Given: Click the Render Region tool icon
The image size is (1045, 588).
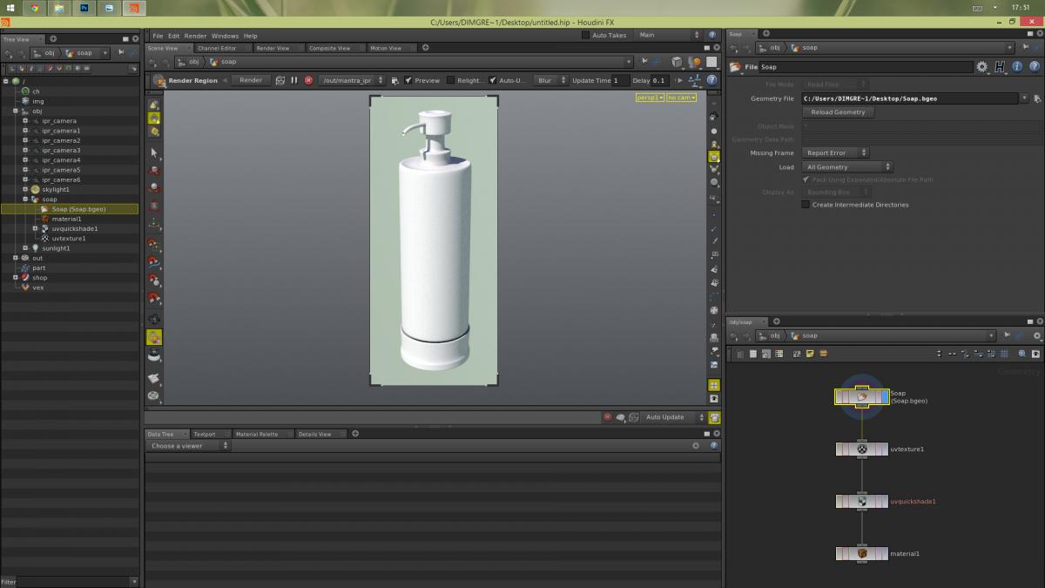Looking at the screenshot, I should coord(159,80).
